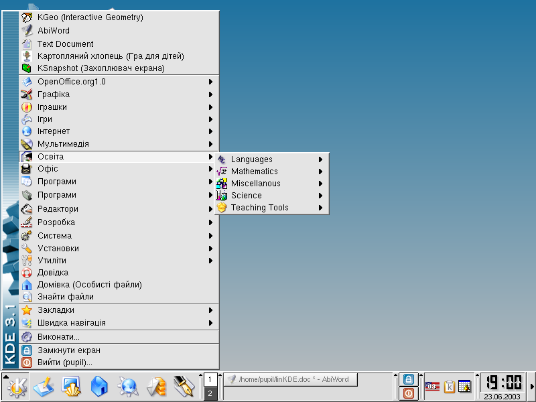Click the magnifier icon beside Знайти файли
The height and width of the screenshot is (402, 536).
27,297
